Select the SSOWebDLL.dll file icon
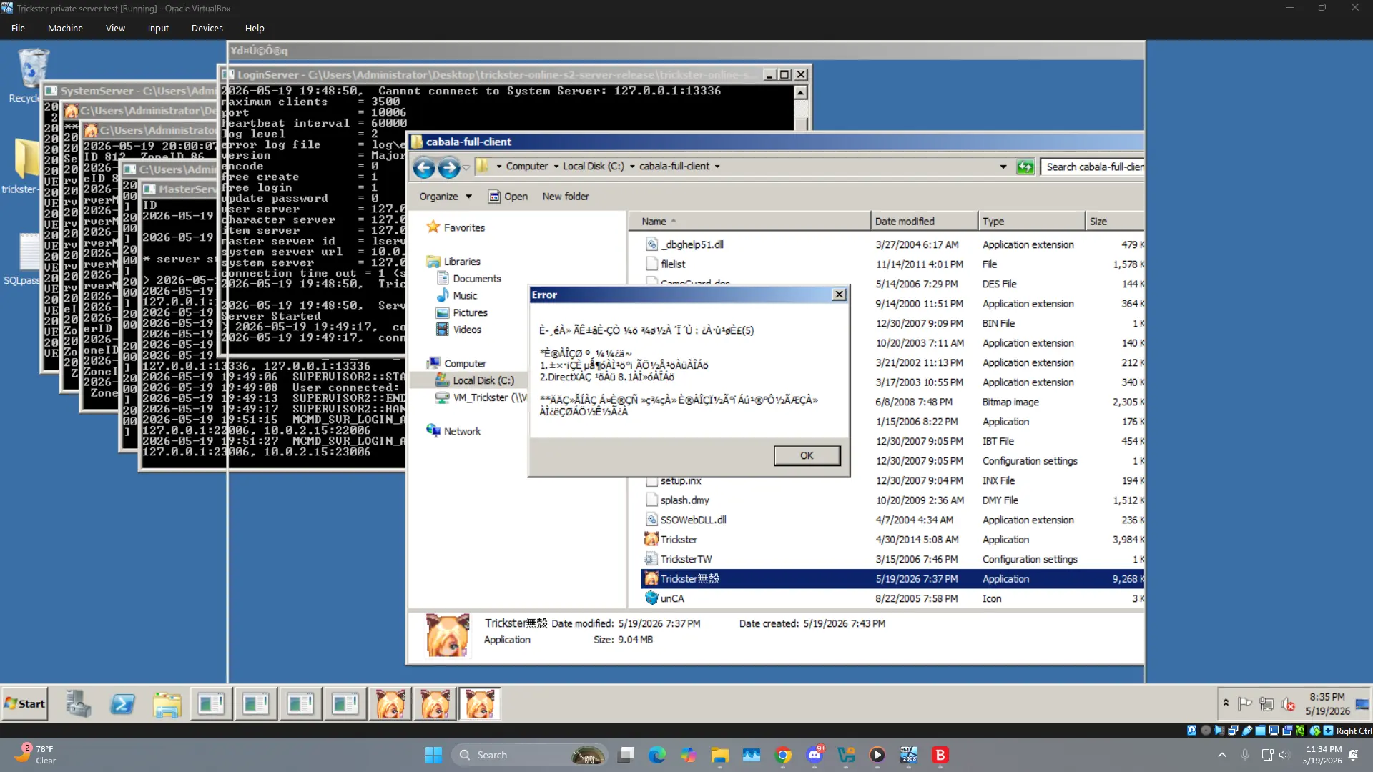Image resolution: width=1373 pixels, height=772 pixels. coord(651,520)
